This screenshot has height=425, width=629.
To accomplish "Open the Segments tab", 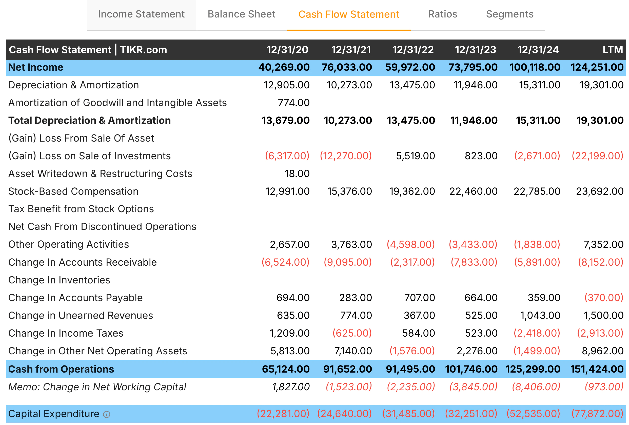I will [509, 14].
